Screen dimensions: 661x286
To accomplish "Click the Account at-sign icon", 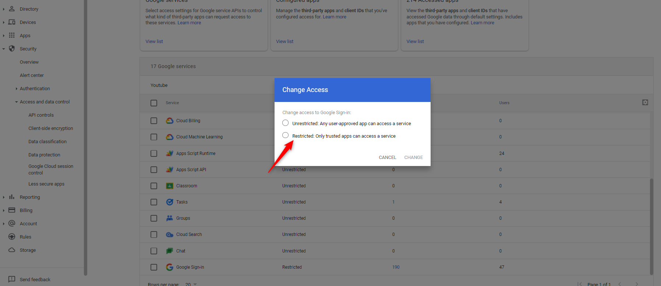I will [x=12, y=223].
